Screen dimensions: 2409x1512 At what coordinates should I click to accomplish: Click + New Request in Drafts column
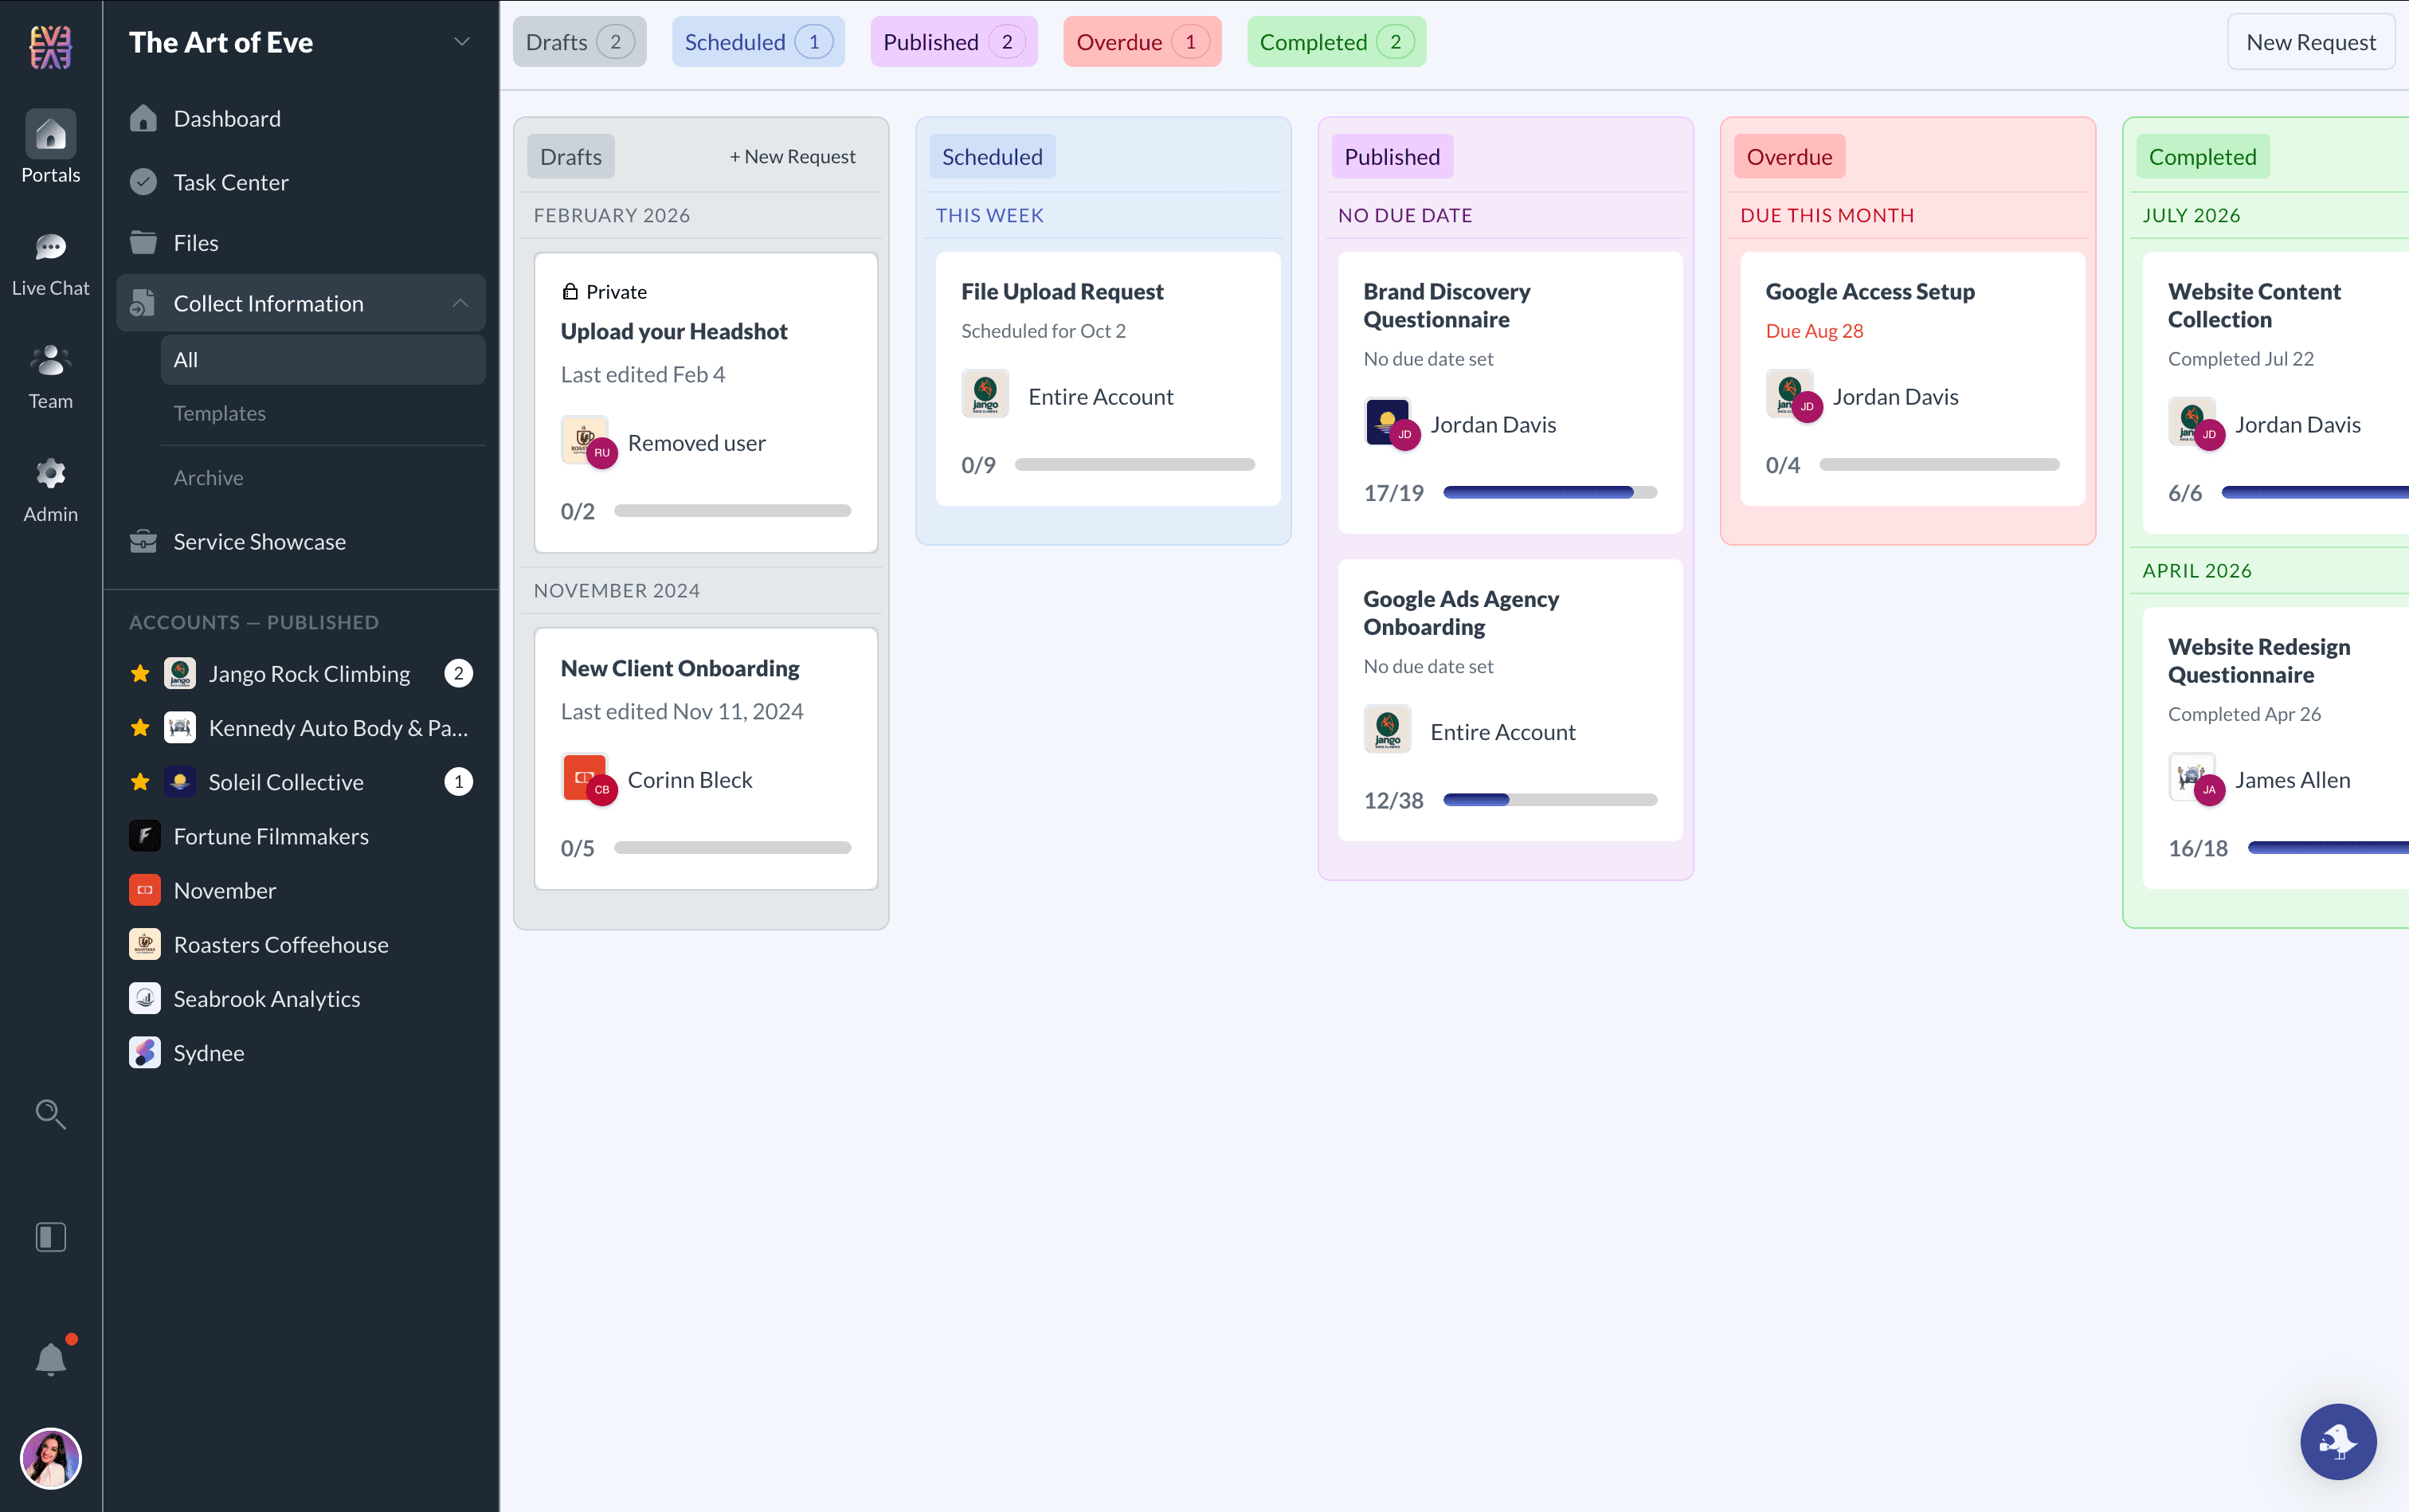792,156
